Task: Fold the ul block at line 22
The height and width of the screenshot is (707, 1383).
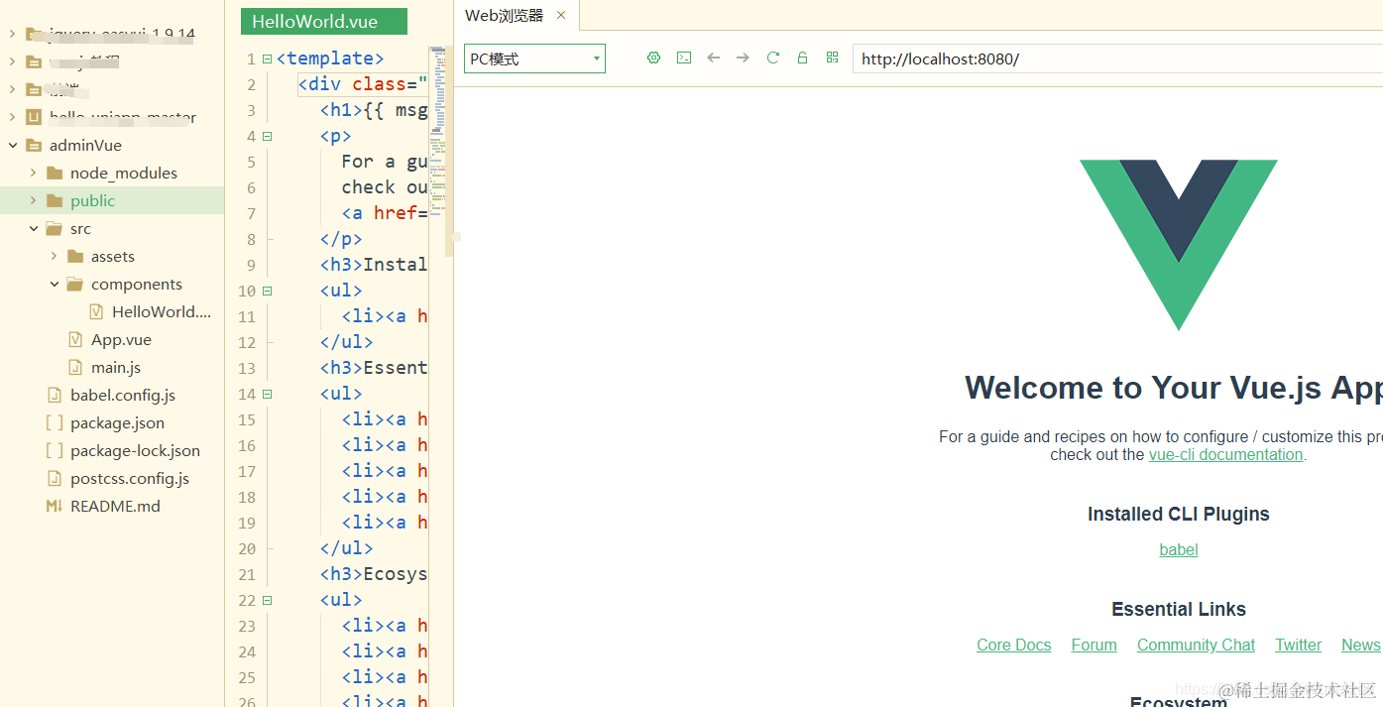Action: pyautogui.click(x=267, y=600)
